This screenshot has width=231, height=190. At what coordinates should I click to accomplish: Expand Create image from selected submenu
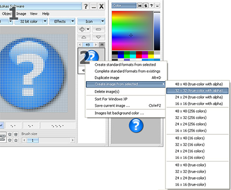click(126, 84)
